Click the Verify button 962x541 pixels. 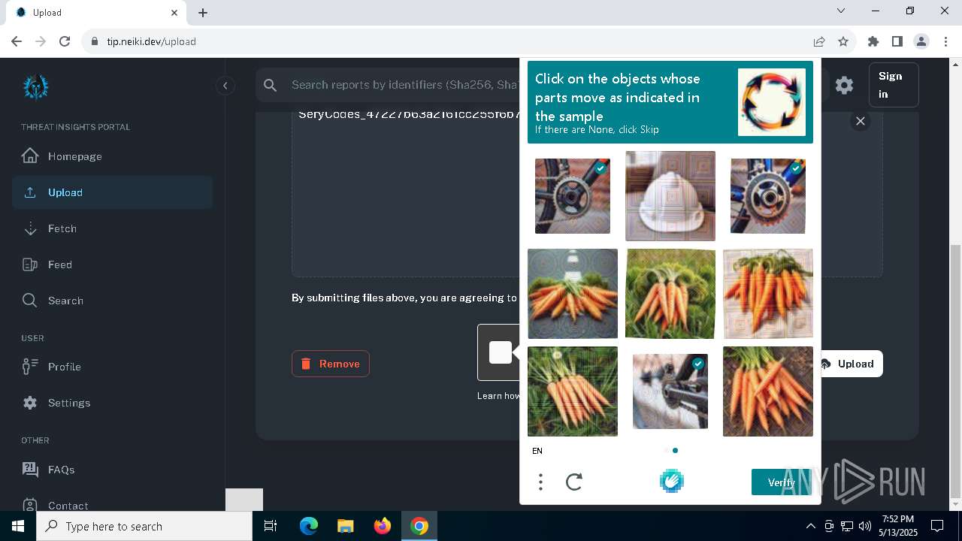[x=782, y=482]
